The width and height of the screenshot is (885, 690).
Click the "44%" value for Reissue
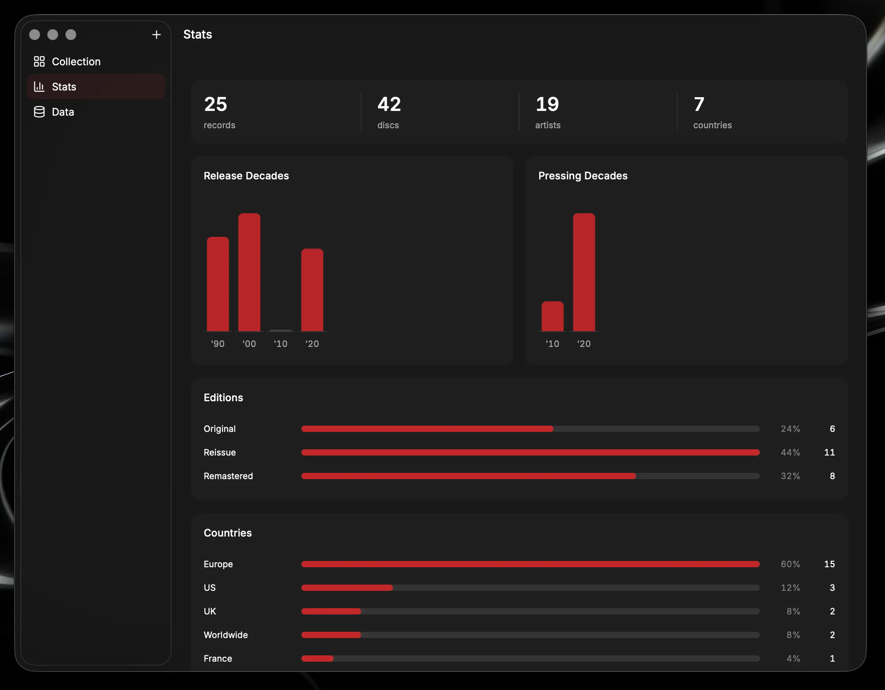pyautogui.click(x=791, y=452)
